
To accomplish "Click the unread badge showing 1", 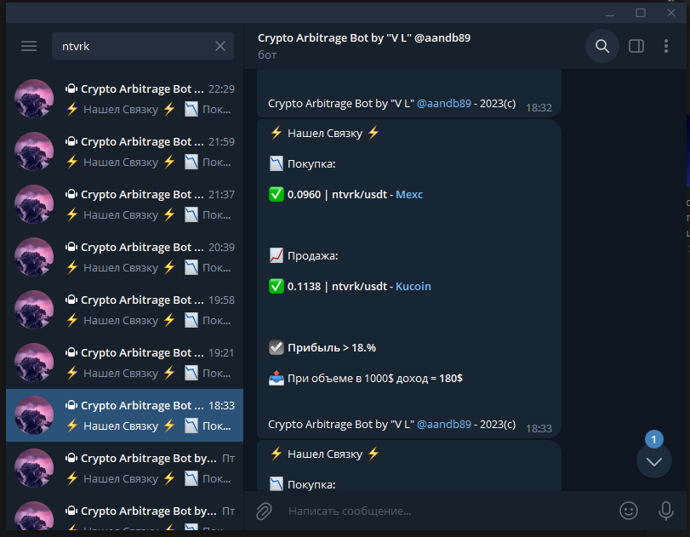I will pyautogui.click(x=654, y=439).
